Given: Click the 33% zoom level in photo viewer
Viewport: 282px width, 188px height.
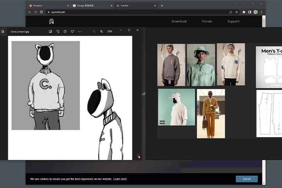Looking at the screenshot, I should pos(110,31).
